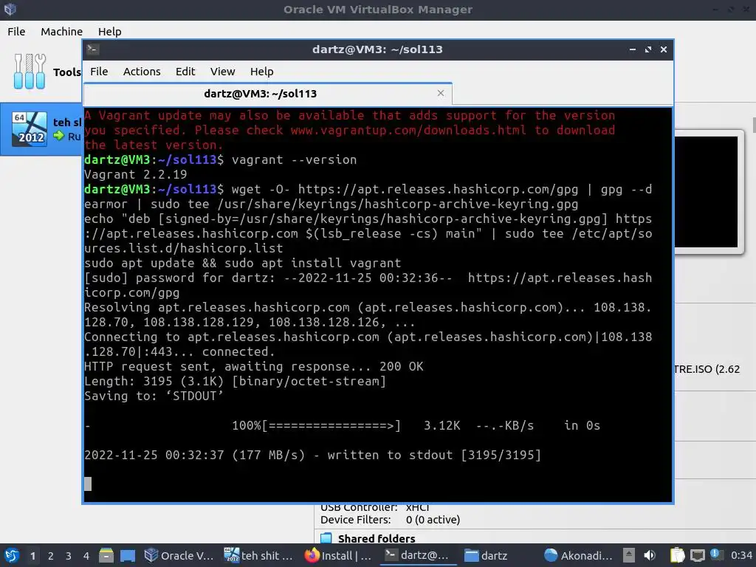The height and width of the screenshot is (567, 756).
Task: Open VirtualBox Manager Machine menu
Action: click(62, 31)
